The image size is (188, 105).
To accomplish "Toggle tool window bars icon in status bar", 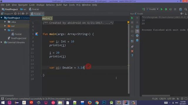I will coord(3,99).
